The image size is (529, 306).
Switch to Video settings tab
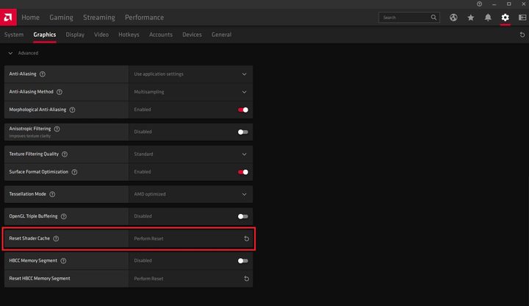[x=101, y=35]
